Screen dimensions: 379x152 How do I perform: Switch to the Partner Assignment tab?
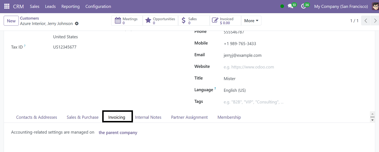[x=189, y=117]
